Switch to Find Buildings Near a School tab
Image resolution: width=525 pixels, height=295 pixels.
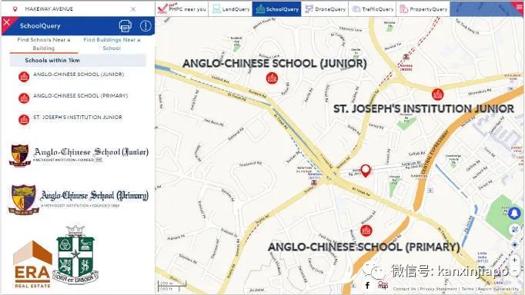(x=112, y=44)
